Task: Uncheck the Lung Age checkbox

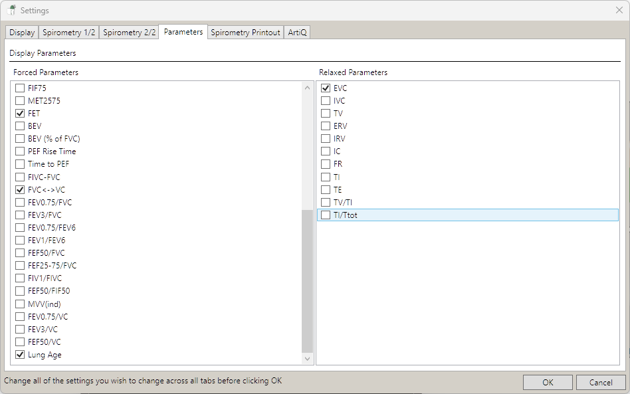Action: (x=20, y=355)
